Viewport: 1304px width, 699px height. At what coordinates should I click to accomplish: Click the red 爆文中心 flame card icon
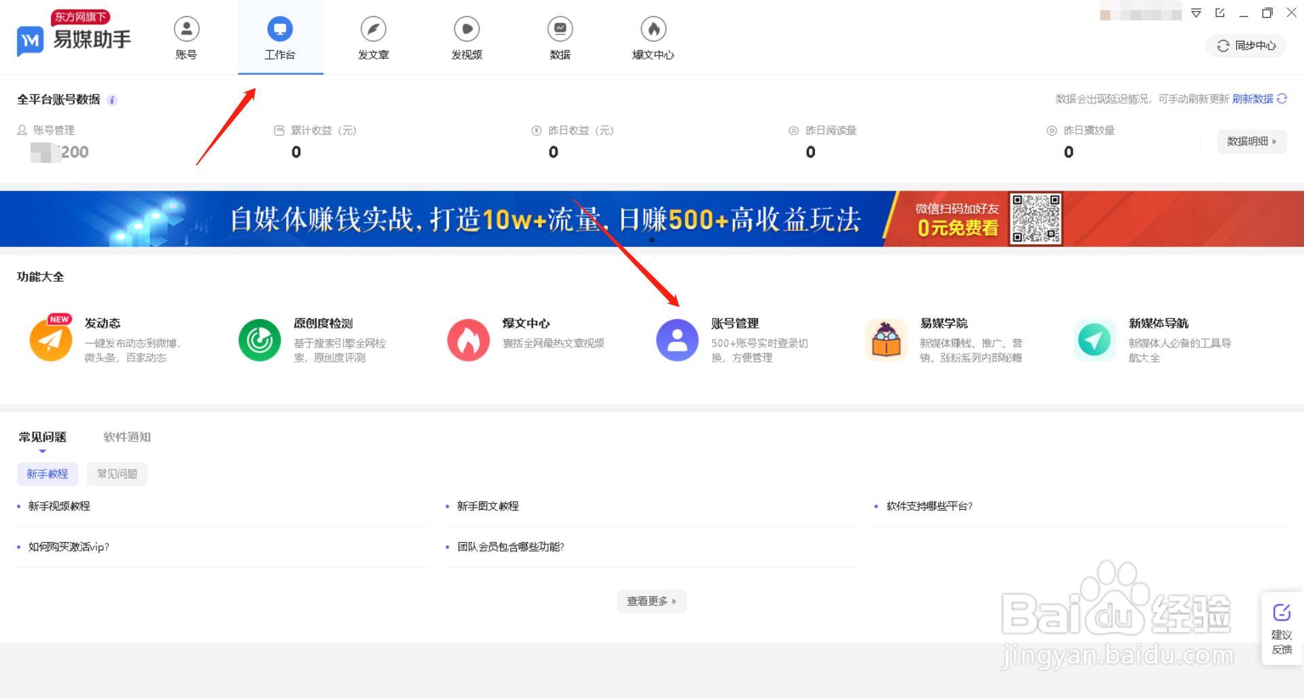469,340
